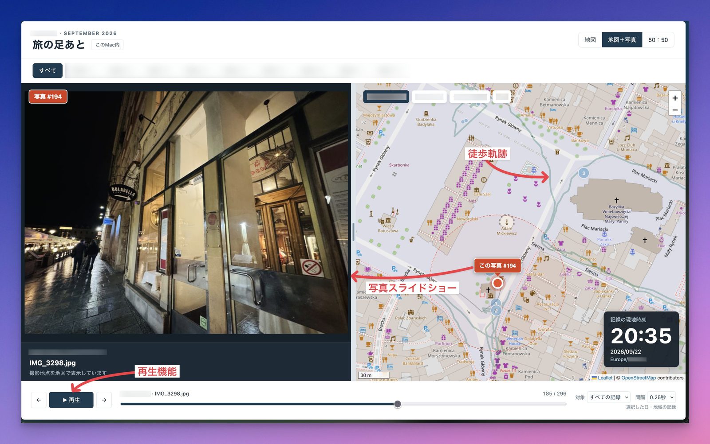
Task: Open the この写真 #194 map label
Action: [497, 265]
